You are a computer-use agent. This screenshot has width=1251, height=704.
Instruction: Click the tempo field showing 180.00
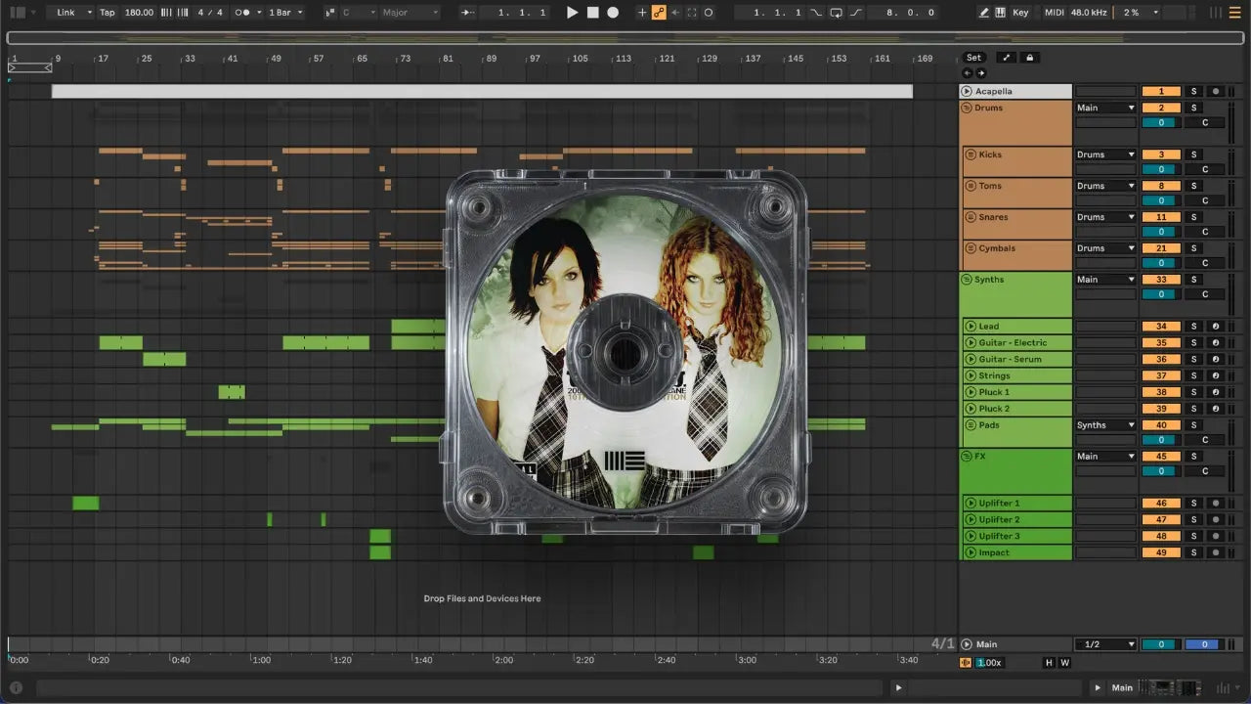[139, 13]
